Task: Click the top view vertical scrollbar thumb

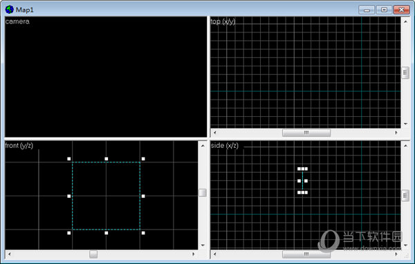Action: coord(405,73)
